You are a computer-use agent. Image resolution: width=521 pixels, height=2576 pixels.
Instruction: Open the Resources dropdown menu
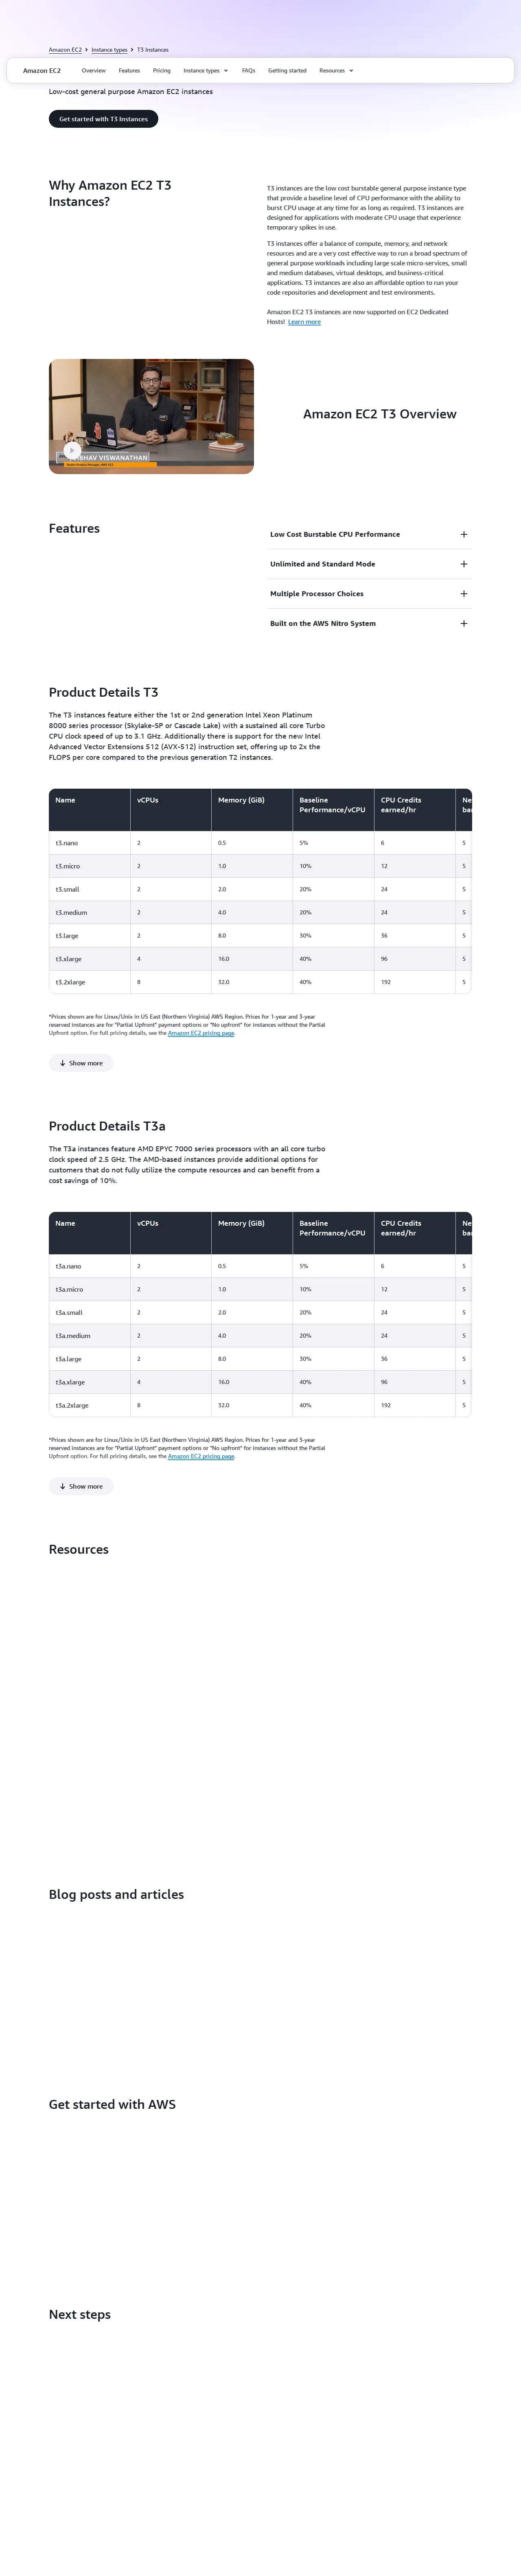pos(336,71)
